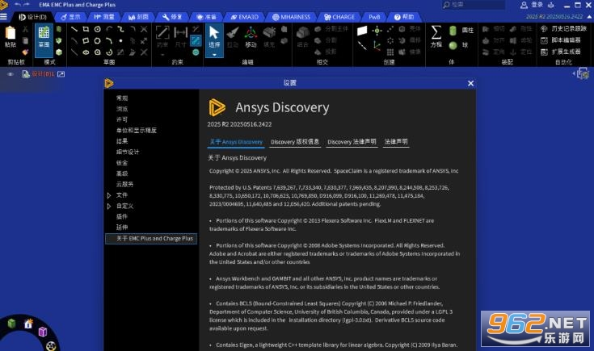Select 结果 settings item
This screenshot has height=351, width=594.
coord(122,141)
